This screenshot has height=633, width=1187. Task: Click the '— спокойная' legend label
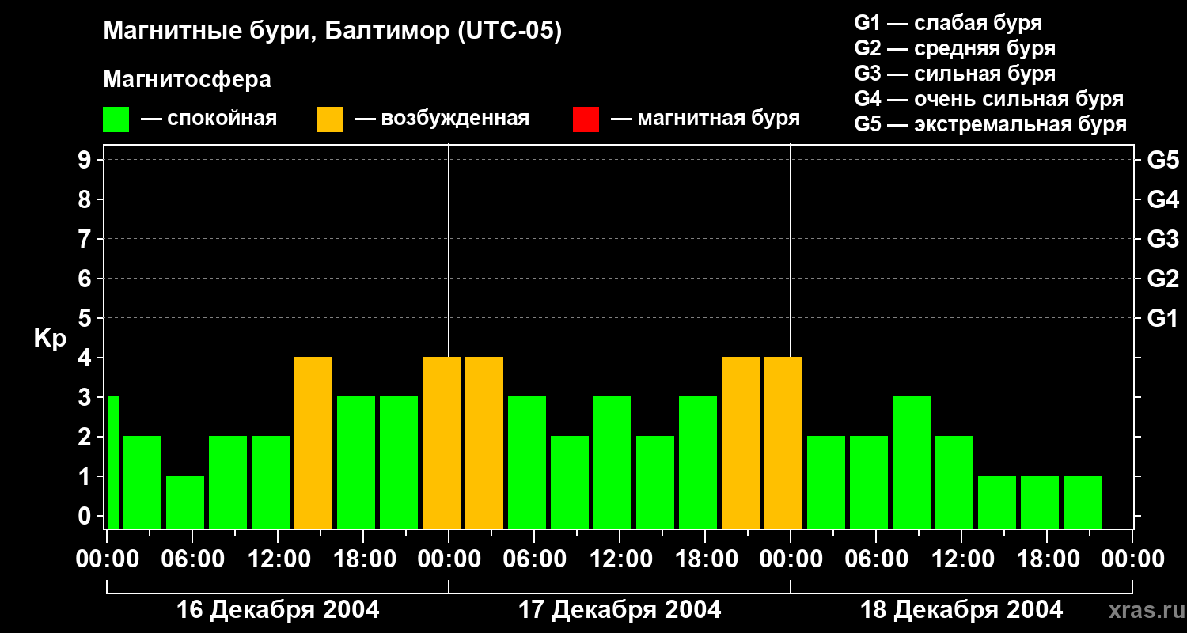coord(209,119)
